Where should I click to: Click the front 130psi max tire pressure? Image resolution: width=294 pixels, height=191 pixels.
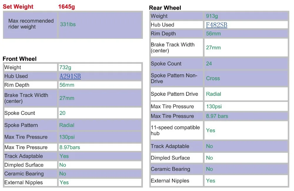pos(67,137)
